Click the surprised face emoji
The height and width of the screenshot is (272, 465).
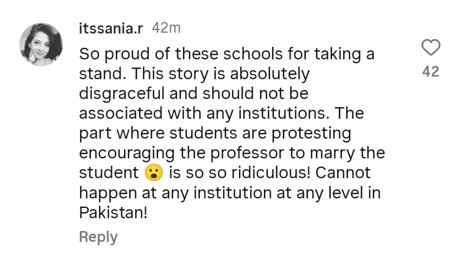(x=154, y=173)
